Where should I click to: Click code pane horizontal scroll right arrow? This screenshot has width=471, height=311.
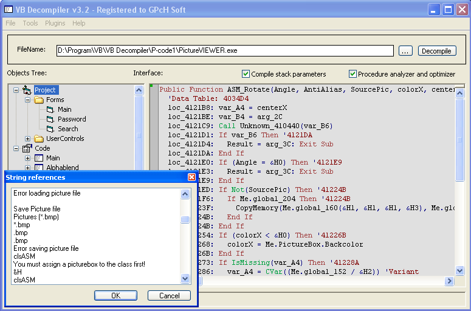click(449, 281)
